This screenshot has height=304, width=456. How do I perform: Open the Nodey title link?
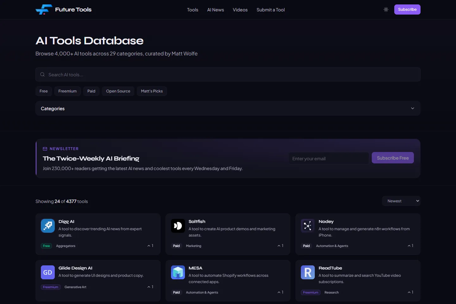point(326,221)
